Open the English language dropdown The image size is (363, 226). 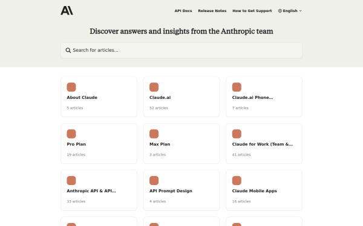coord(290,11)
